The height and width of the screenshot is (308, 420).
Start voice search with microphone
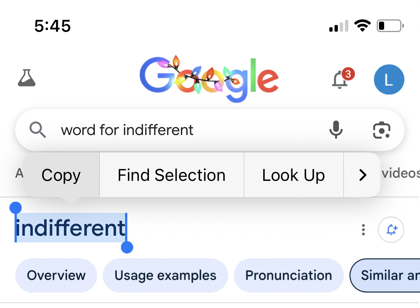336,130
